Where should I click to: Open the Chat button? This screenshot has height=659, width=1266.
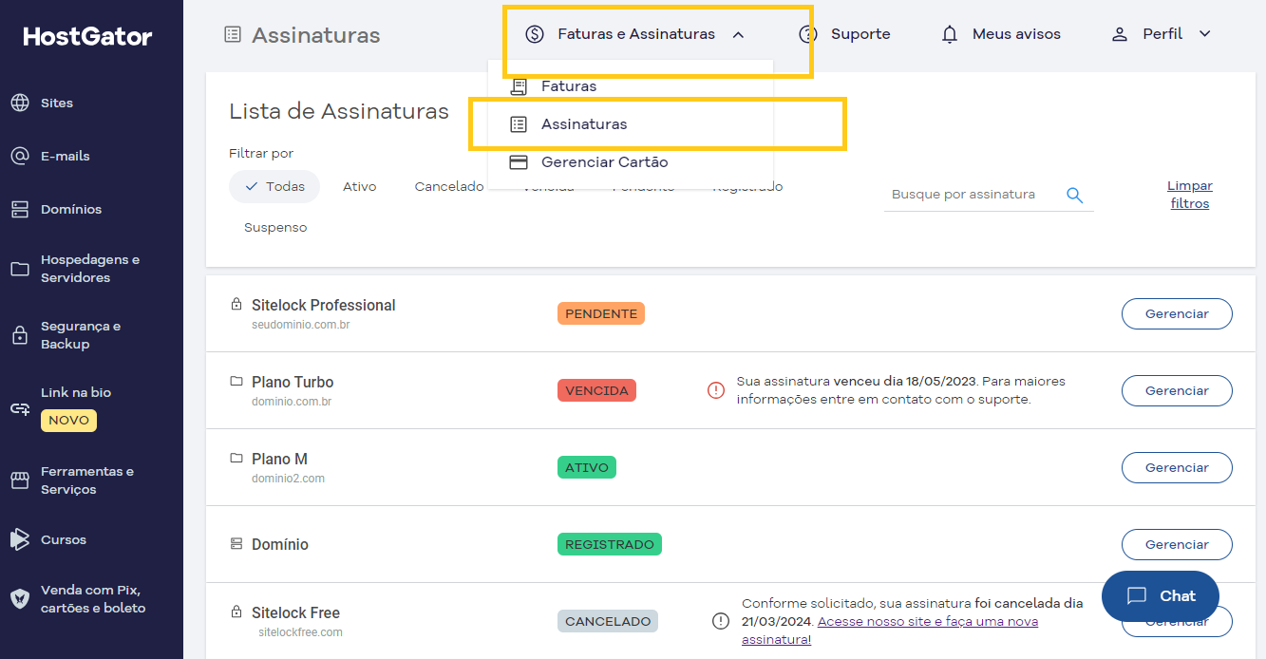coord(1160,596)
